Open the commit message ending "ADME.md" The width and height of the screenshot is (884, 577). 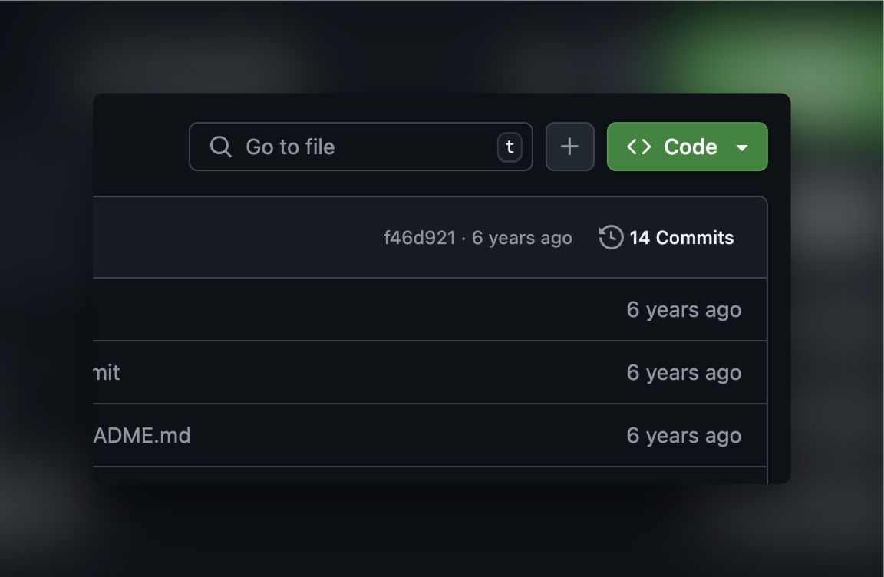[142, 436]
